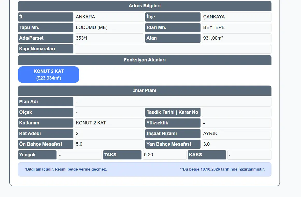Screen dimensions: 301x197
Task: Select the 931,00m² area value
Action: (x=236, y=38)
